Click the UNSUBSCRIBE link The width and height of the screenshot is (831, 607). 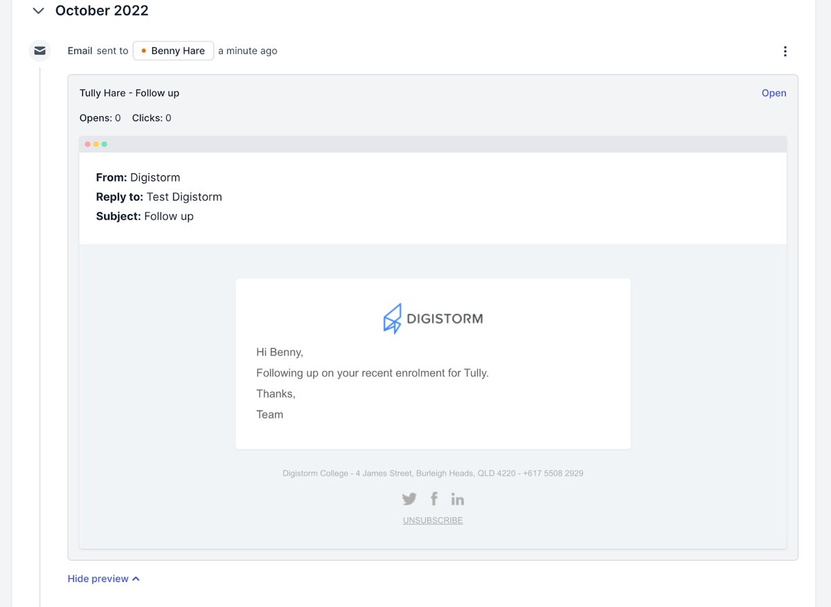tap(433, 520)
